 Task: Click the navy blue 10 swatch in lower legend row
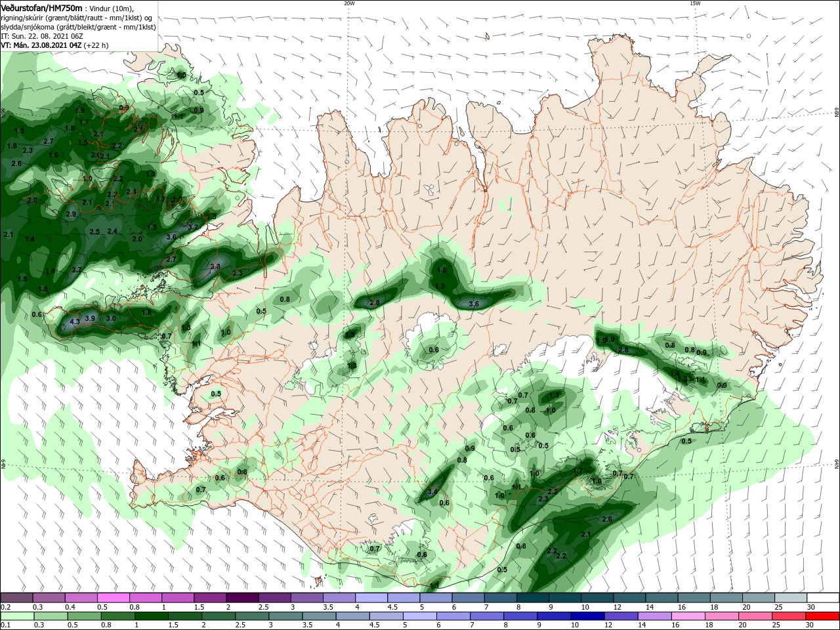[586, 616]
